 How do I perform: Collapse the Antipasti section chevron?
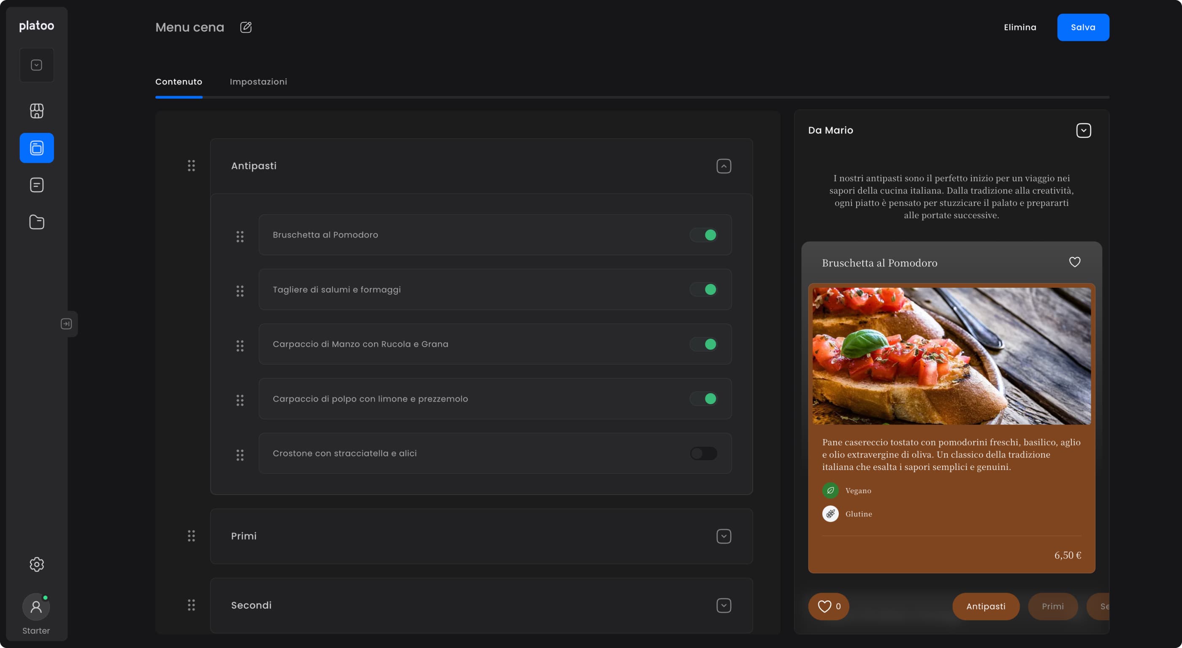coord(724,166)
